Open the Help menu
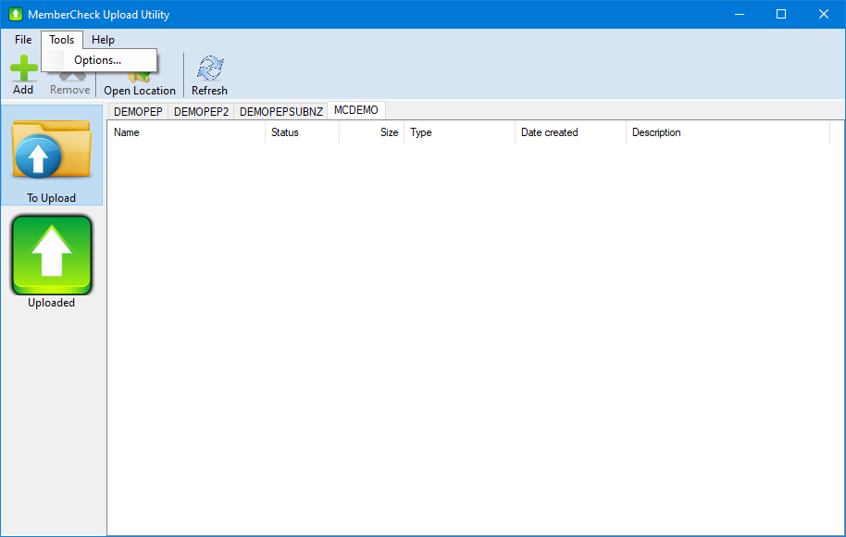This screenshot has height=537, width=846. coord(103,40)
